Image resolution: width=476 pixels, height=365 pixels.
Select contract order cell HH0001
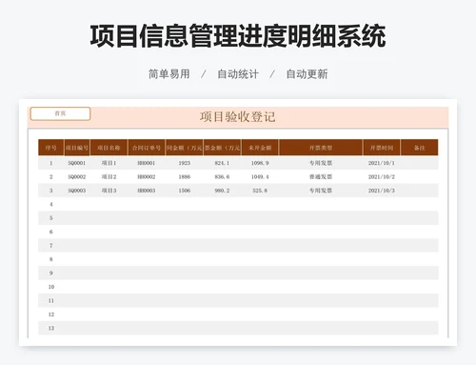pyautogui.click(x=147, y=163)
